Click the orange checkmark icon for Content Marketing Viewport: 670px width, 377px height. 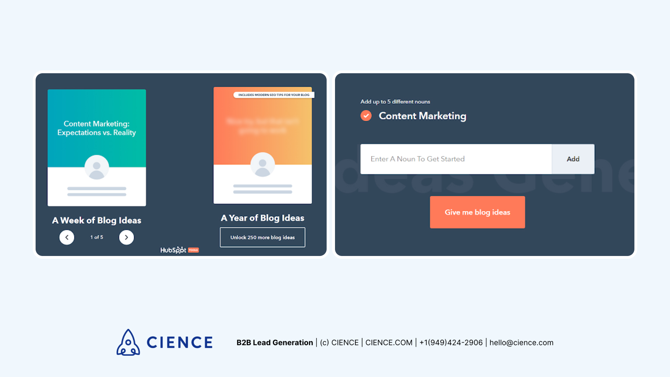366,116
